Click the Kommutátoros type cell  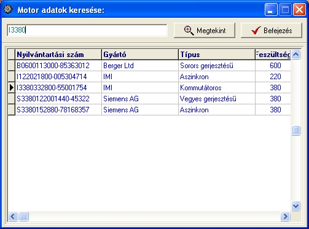click(217, 88)
